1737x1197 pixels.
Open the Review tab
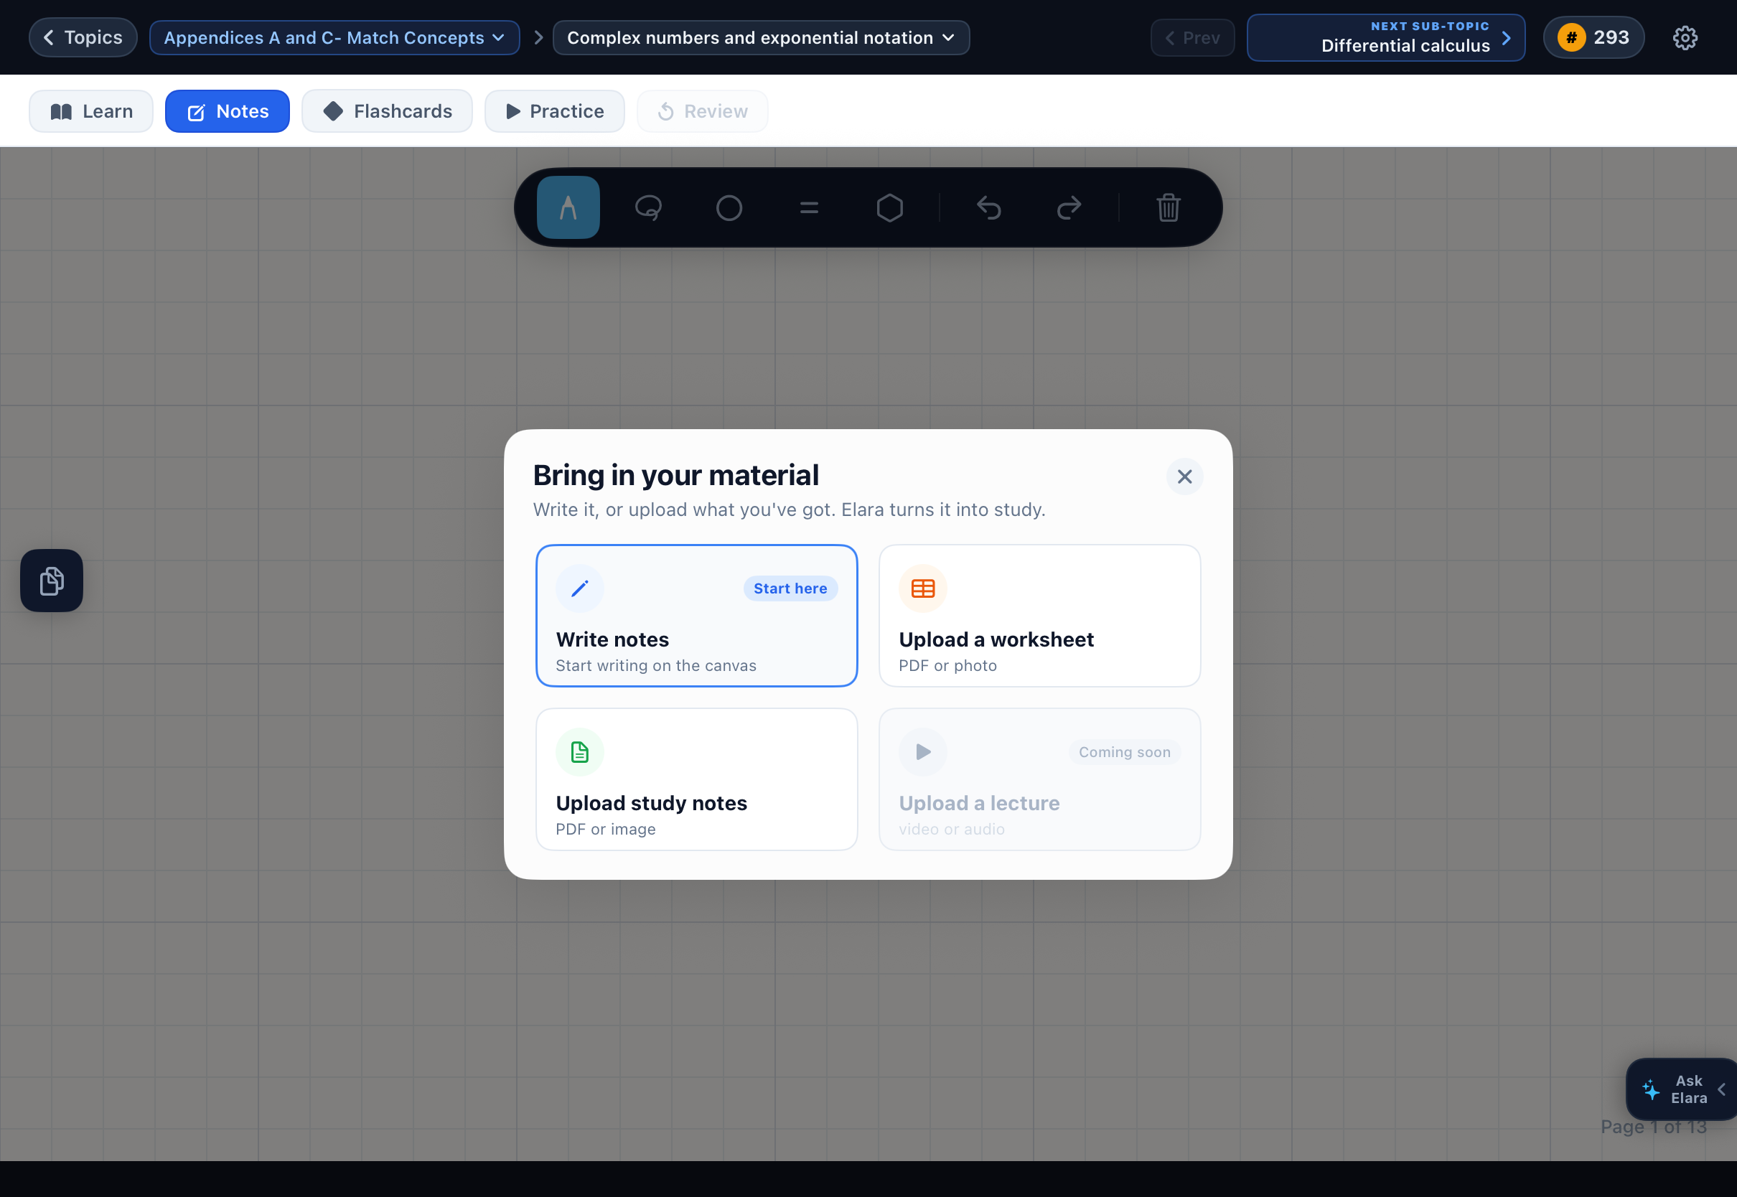click(702, 111)
